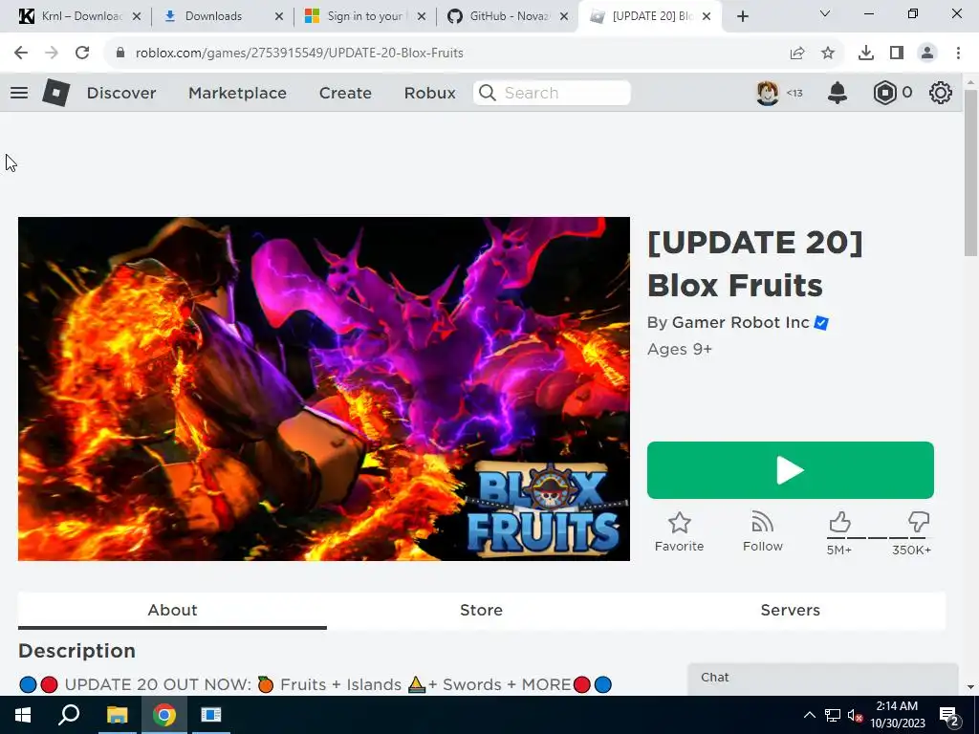
Task: Click the Blox Fruits game thumbnail image
Action: [324, 389]
